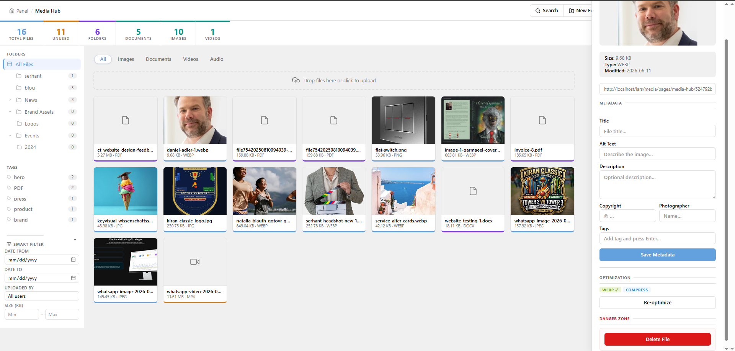This screenshot has height=351, width=735.
Task: Click the Alt Text input field
Action: point(658,154)
